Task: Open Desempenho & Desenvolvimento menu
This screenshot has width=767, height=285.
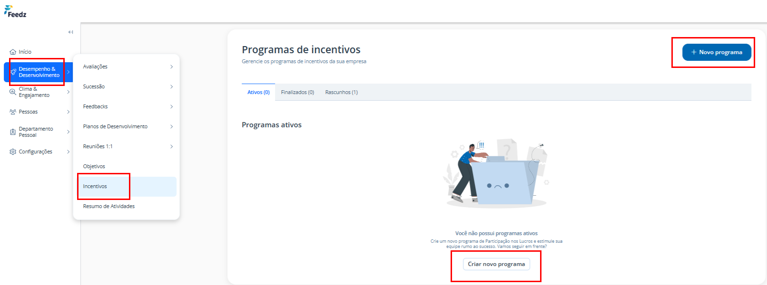Action: tap(39, 72)
